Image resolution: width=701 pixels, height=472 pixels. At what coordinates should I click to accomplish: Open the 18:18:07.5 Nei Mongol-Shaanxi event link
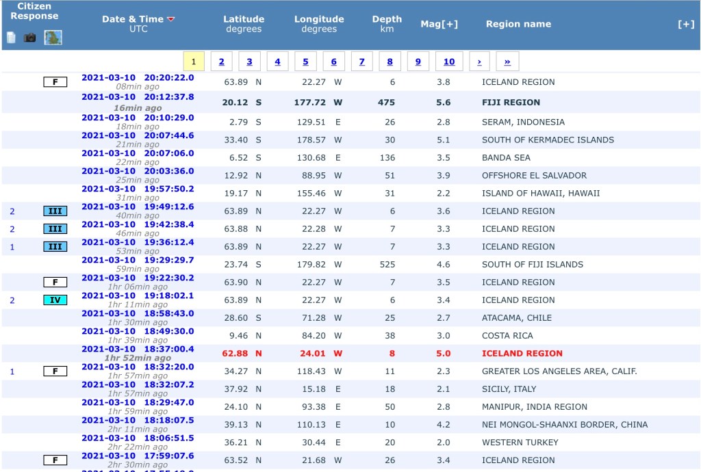(x=138, y=420)
